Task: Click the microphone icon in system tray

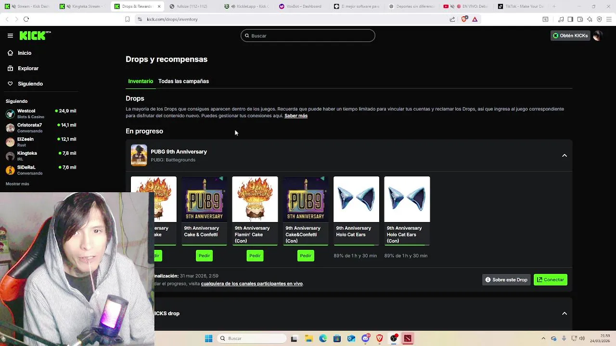Action: 564,338
